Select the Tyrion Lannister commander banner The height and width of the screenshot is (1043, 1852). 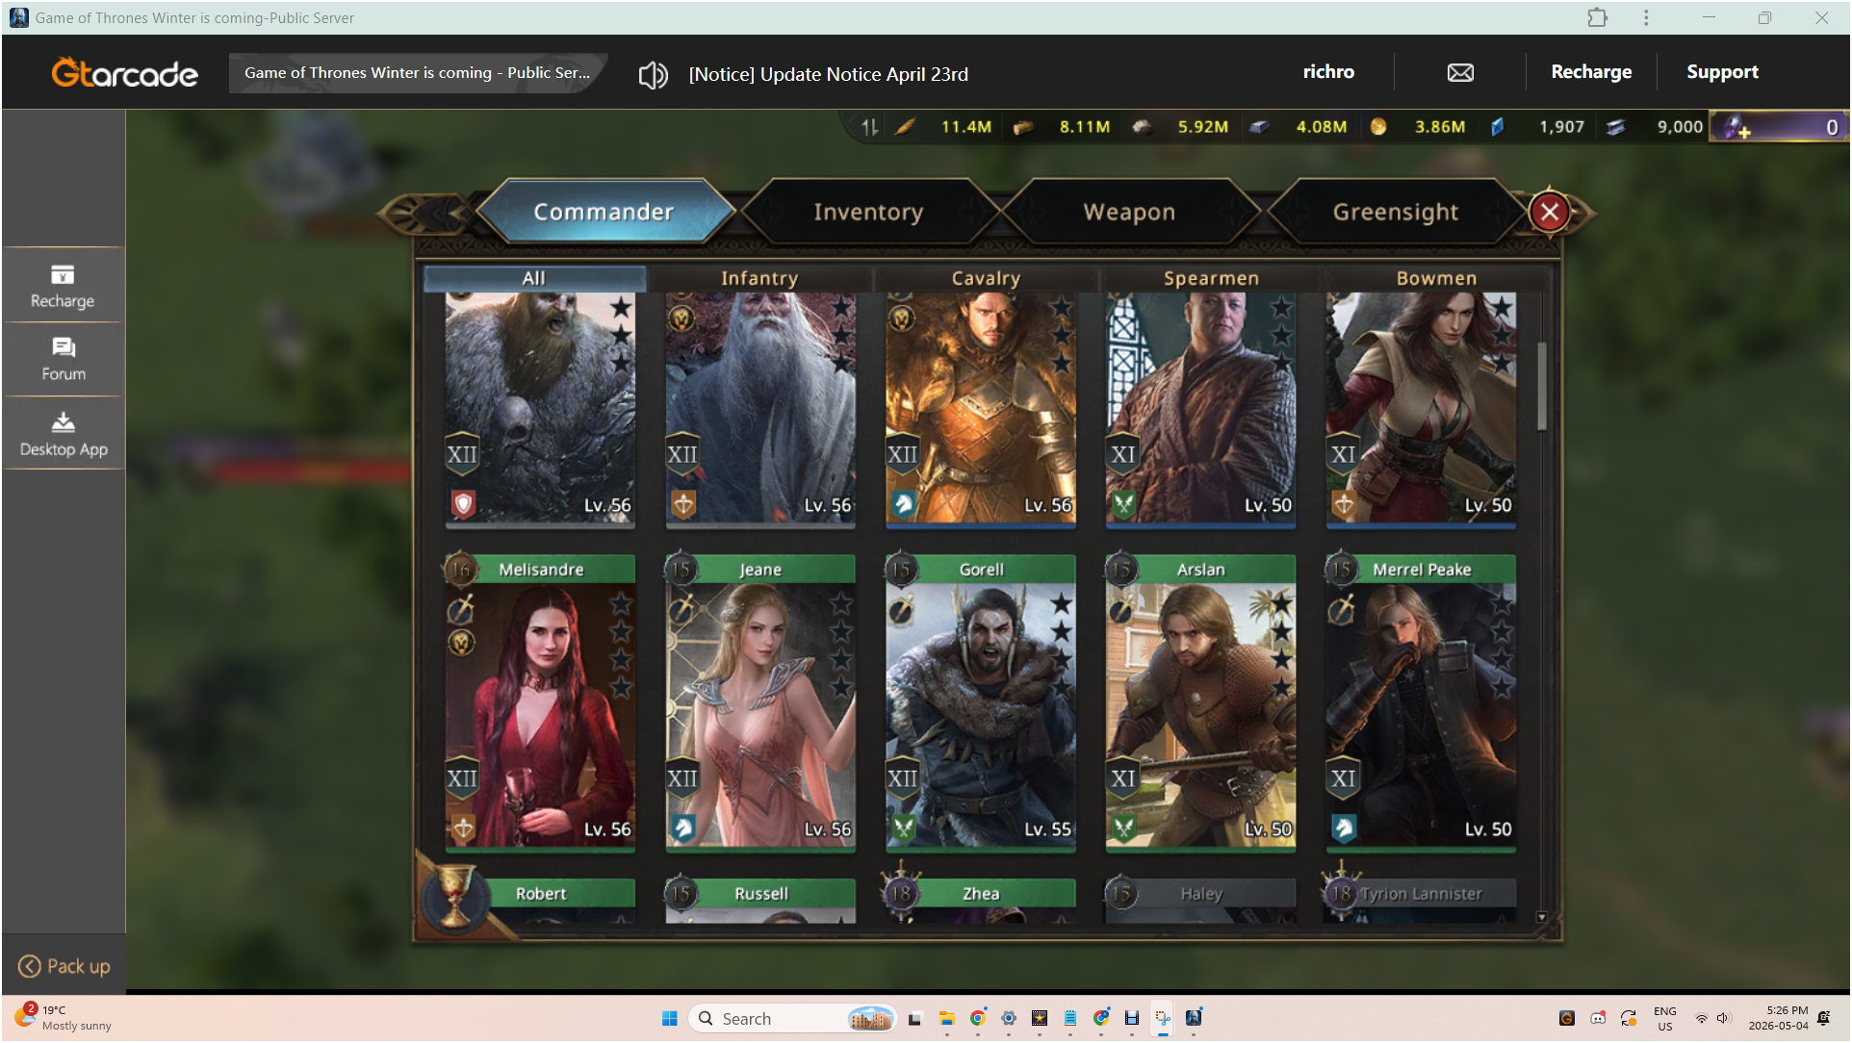pyautogui.click(x=1421, y=893)
